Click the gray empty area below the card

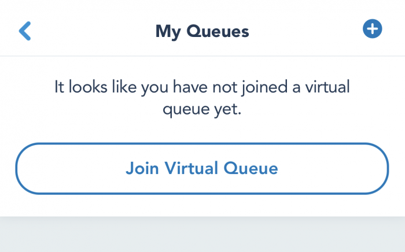[203, 234]
